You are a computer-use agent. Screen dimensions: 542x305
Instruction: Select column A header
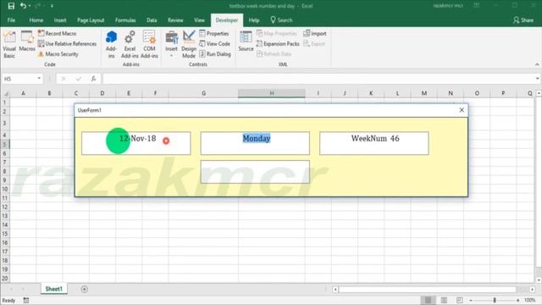tap(23, 93)
